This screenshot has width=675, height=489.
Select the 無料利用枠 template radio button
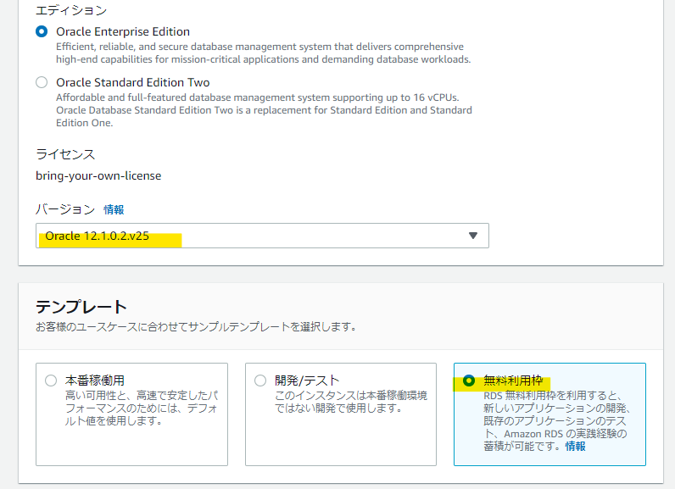[x=469, y=381]
